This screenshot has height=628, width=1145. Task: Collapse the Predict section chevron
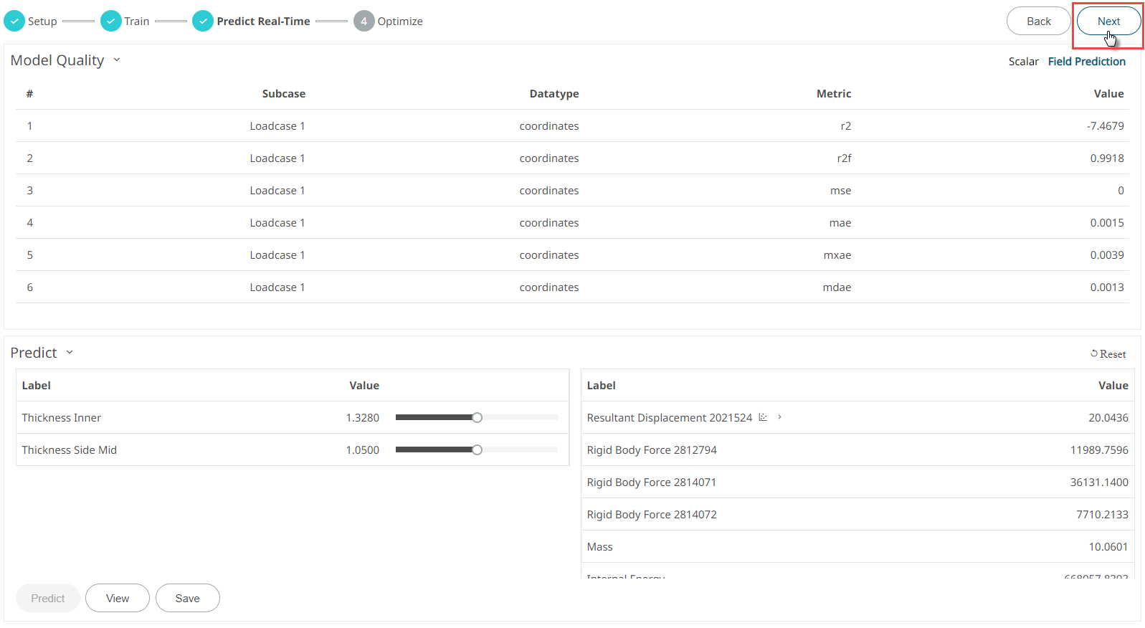point(70,353)
